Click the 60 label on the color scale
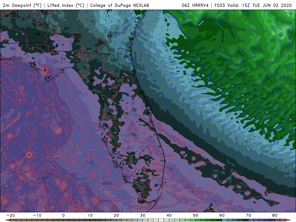Viewport: 296px width, 222px height. point(222,215)
